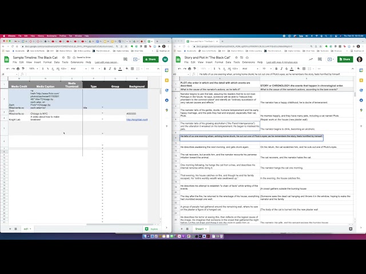
Task: Open Format menu in Story and Plot window
Action: point(219,62)
